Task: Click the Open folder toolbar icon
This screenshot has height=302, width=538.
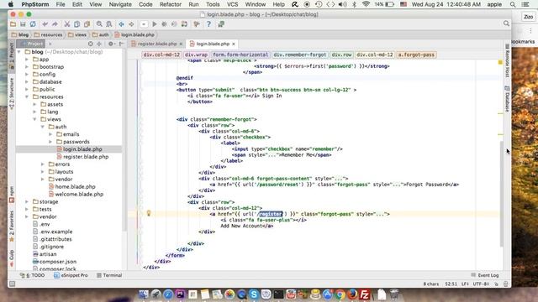Action: click(13, 24)
